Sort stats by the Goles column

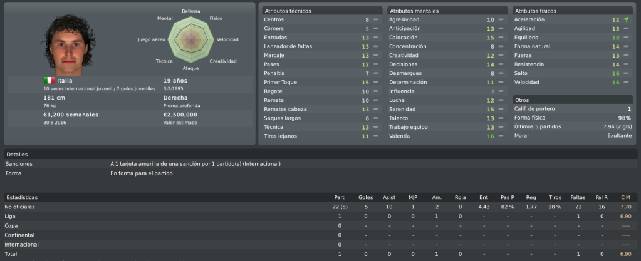coord(365,197)
